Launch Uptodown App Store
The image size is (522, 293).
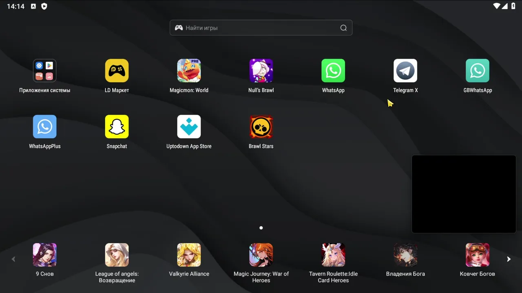tap(189, 127)
